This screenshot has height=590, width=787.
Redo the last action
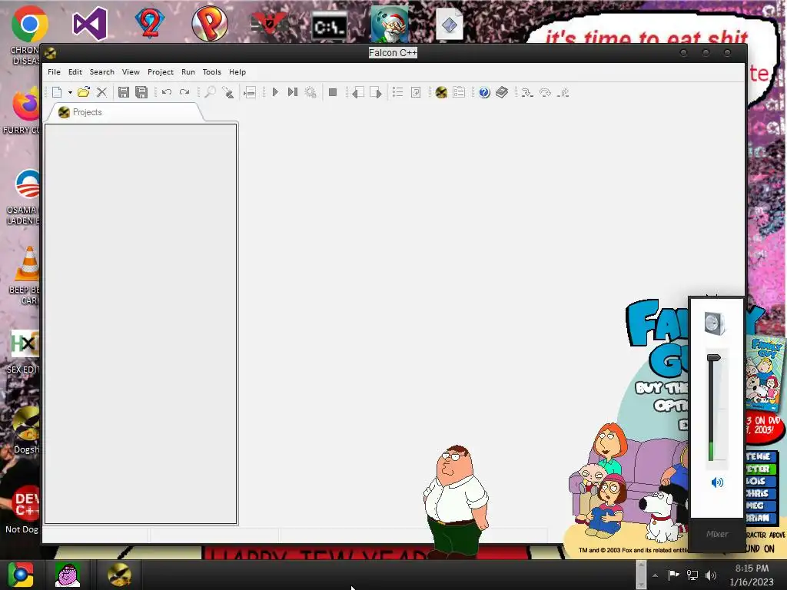184,92
